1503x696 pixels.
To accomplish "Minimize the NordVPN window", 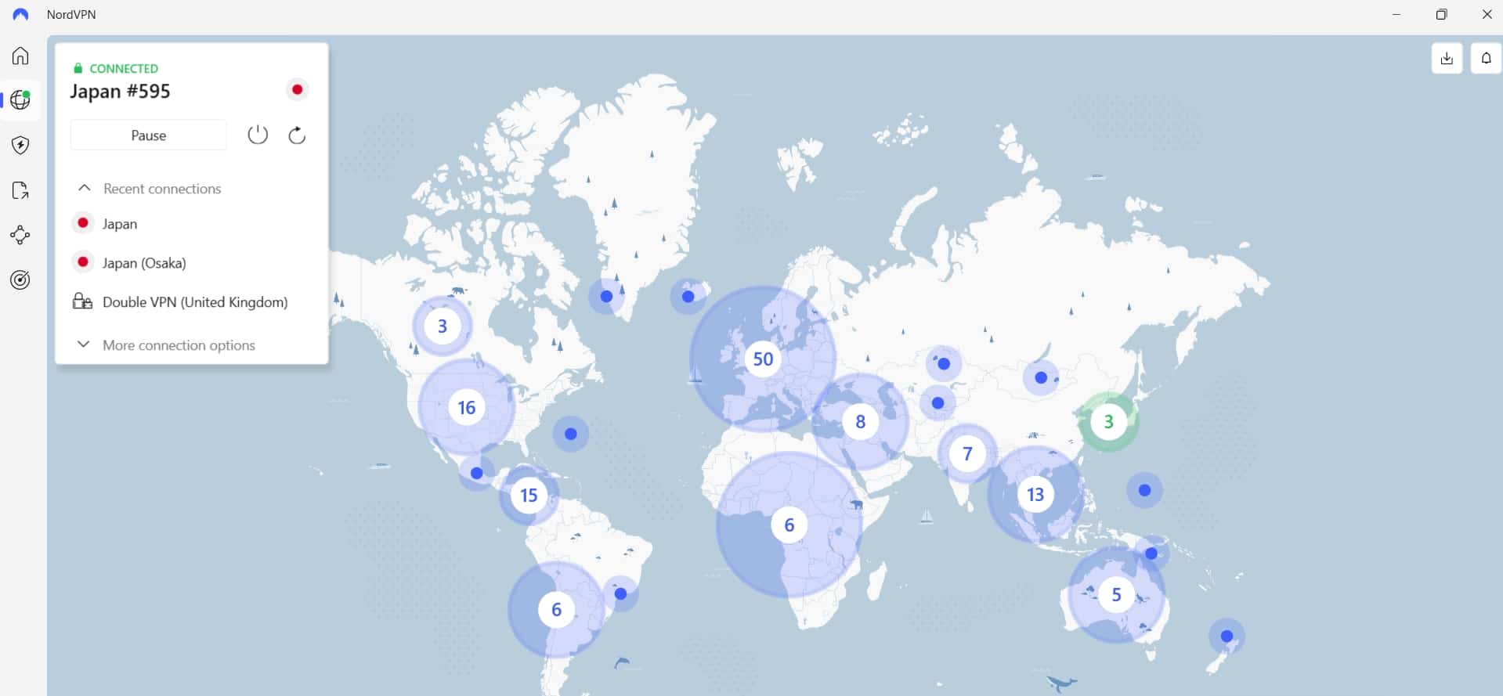I will click(1396, 14).
